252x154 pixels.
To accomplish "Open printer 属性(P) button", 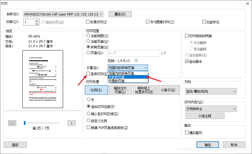I will point(120,14).
